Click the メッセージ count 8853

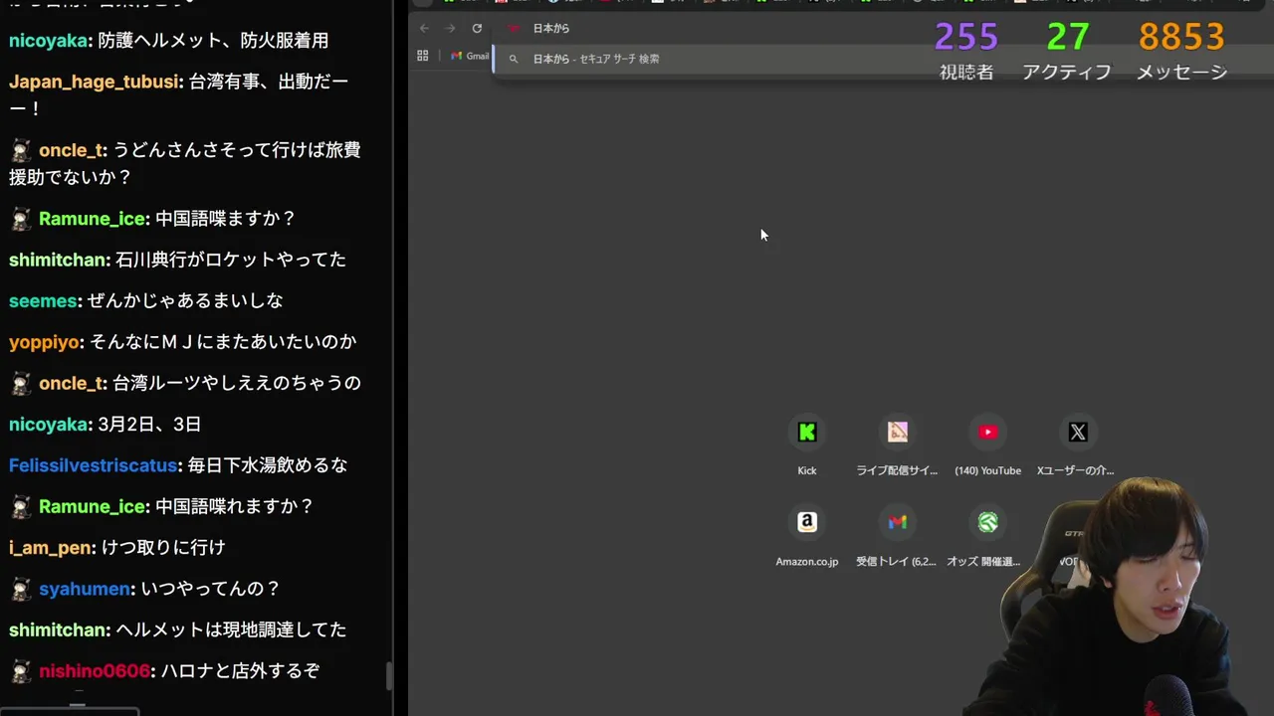[1181, 38]
